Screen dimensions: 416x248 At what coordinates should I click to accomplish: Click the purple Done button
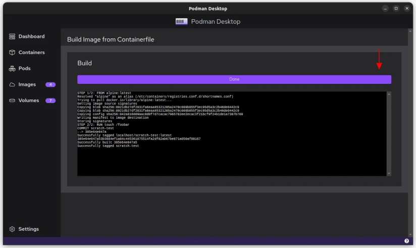pos(234,79)
